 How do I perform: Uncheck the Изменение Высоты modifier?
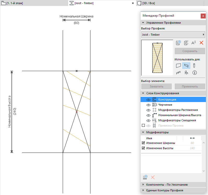tap(143, 148)
